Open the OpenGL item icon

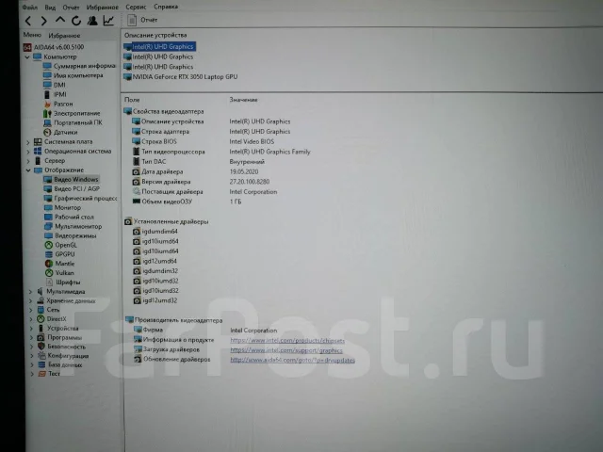coord(49,245)
